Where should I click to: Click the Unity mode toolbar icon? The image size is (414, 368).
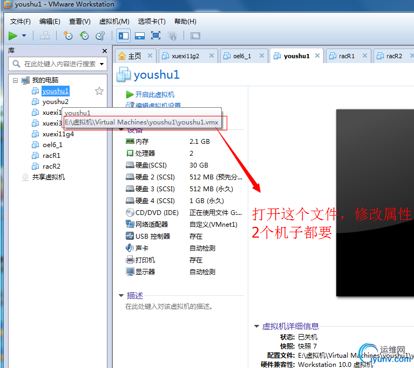coord(172,36)
